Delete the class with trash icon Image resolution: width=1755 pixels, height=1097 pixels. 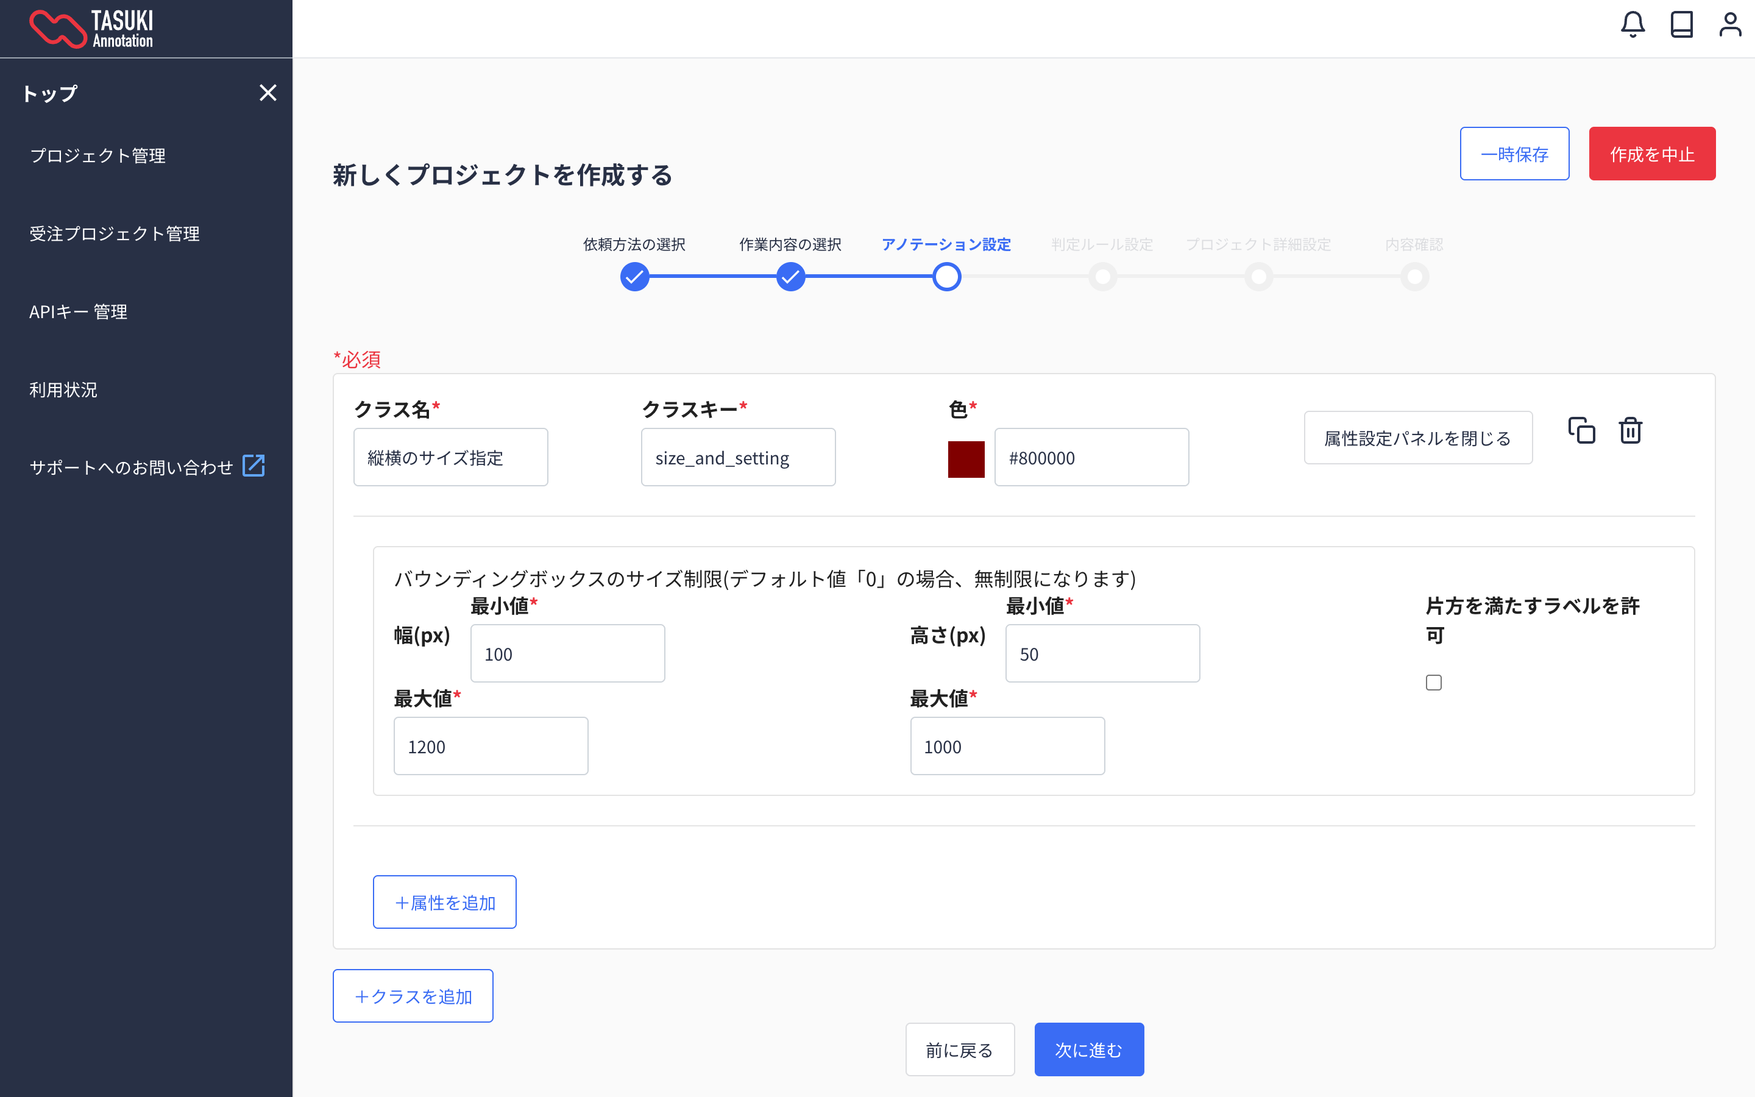1630,430
